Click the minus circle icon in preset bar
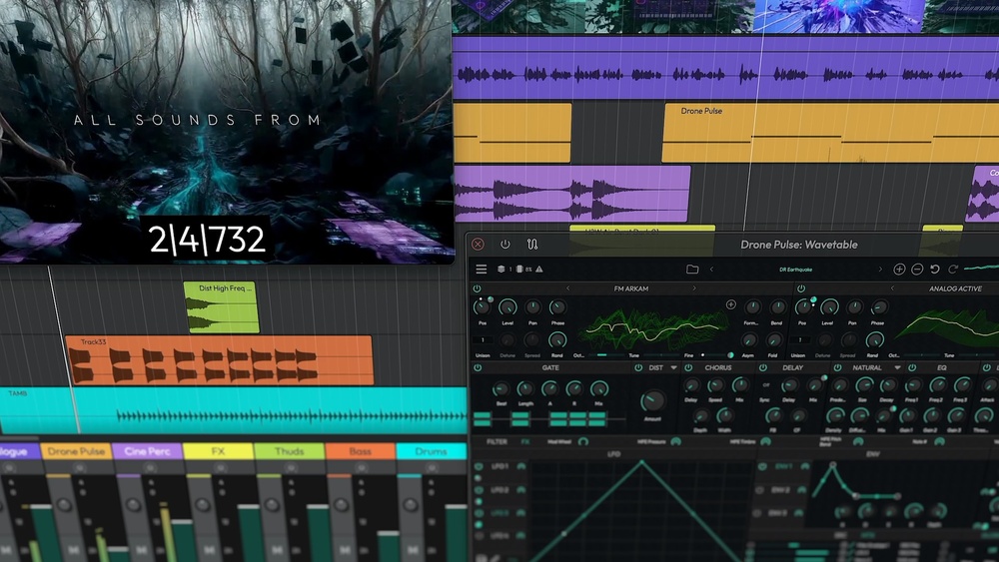999x562 pixels. point(917,270)
